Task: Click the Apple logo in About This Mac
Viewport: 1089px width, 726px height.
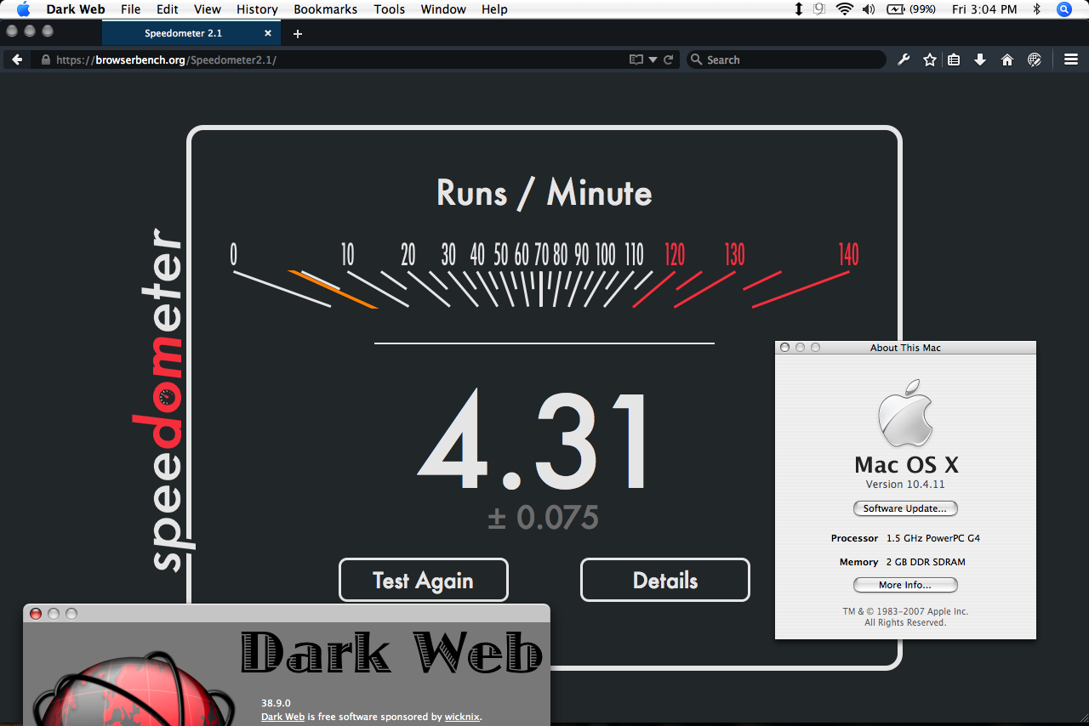Action: [x=905, y=412]
